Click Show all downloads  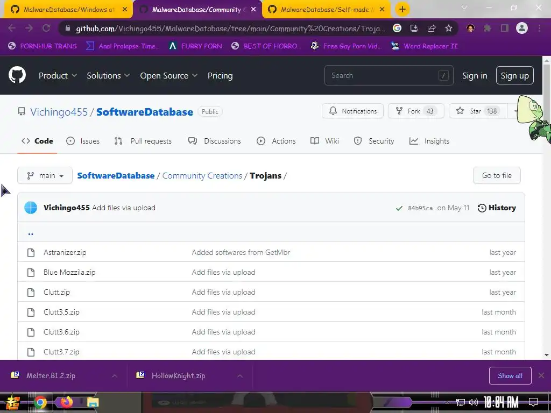tap(510, 376)
